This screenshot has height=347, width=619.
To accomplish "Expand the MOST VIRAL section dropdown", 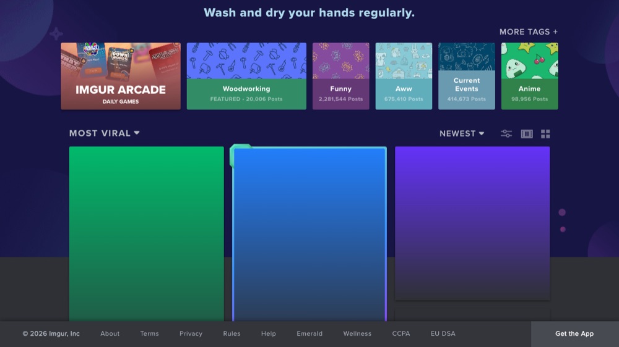I will [104, 133].
